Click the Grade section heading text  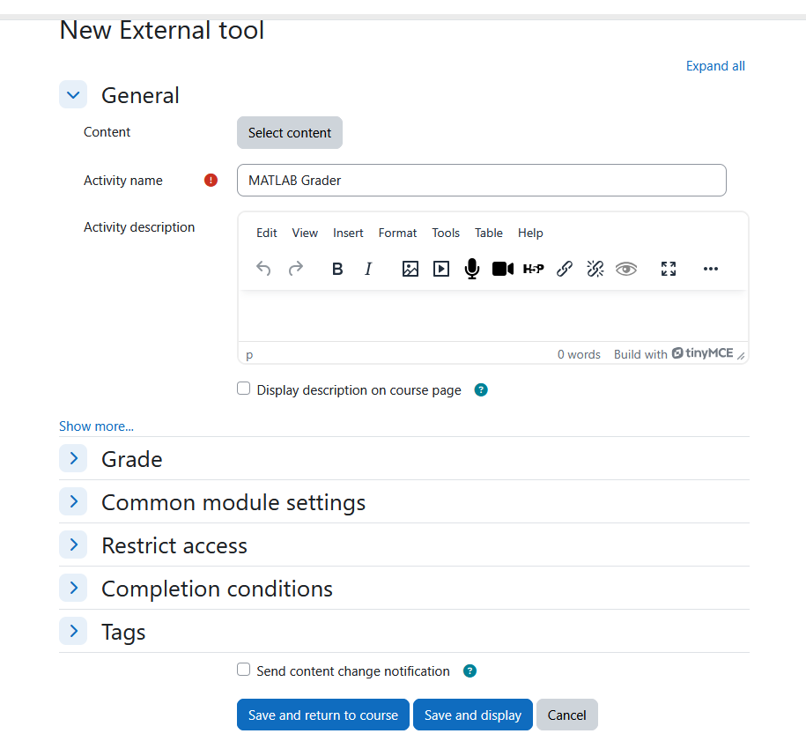pyautogui.click(x=132, y=459)
